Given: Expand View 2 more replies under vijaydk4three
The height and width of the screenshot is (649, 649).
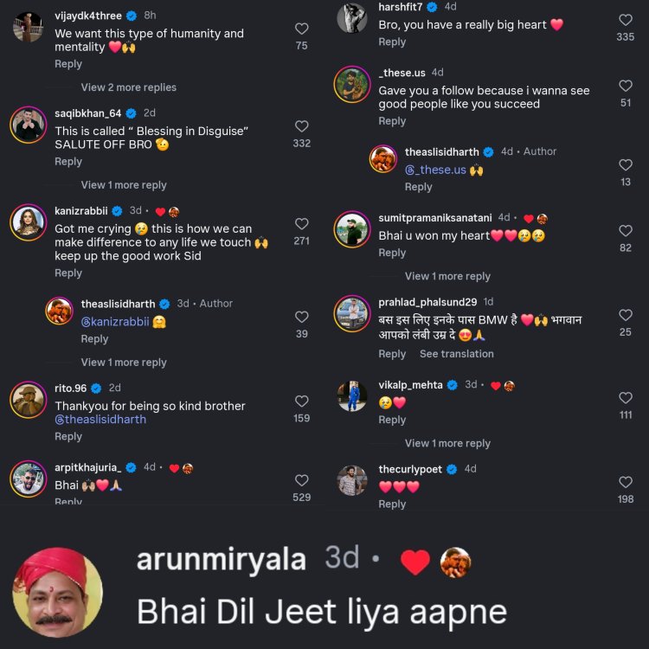Looking at the screenshot, I should 128,87.
